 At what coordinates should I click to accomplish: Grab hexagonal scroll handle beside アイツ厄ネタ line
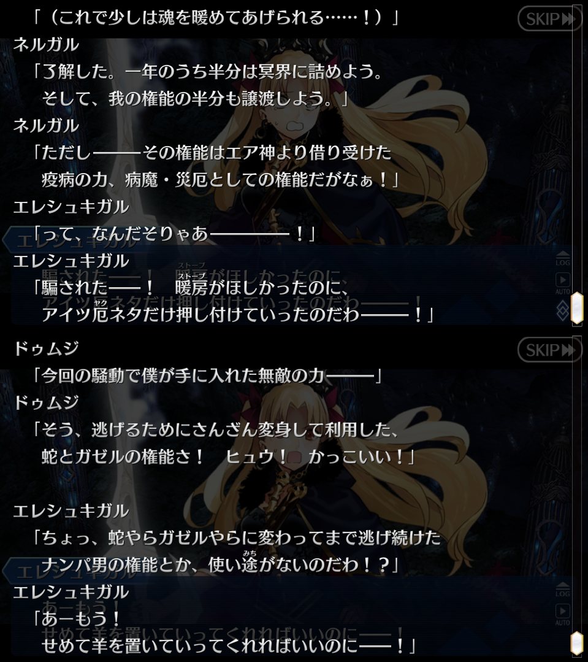click(x=578, y=309)
